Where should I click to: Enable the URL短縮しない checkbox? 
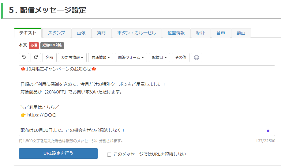pyautogui.click(x=109, y=154)
